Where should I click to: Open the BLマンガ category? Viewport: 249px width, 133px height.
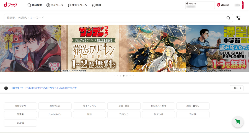click(158, 115)
